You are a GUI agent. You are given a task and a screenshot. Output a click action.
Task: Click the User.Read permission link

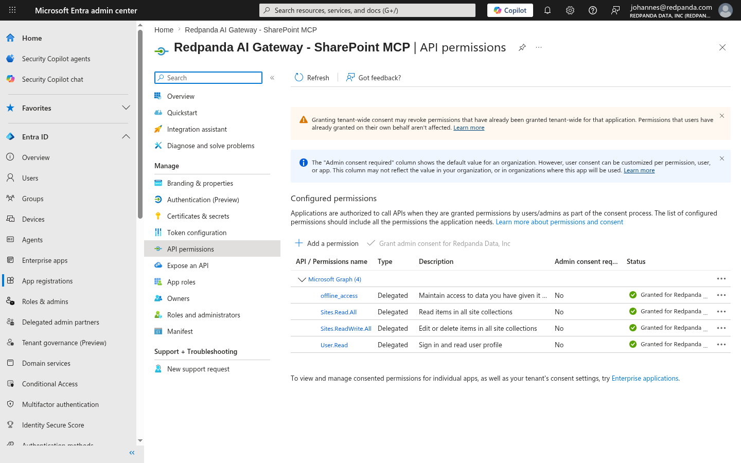[334, 345]
